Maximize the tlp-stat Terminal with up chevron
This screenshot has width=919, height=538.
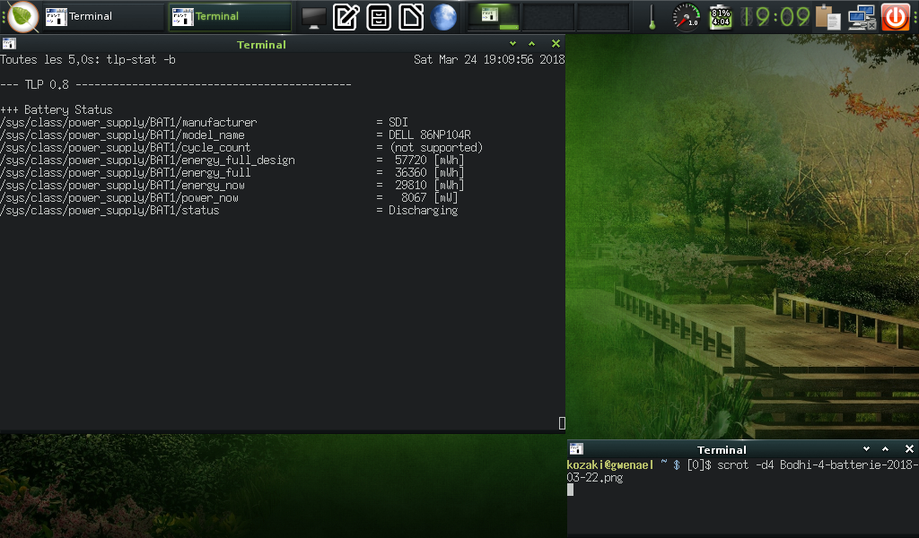(x=531, y=44)
